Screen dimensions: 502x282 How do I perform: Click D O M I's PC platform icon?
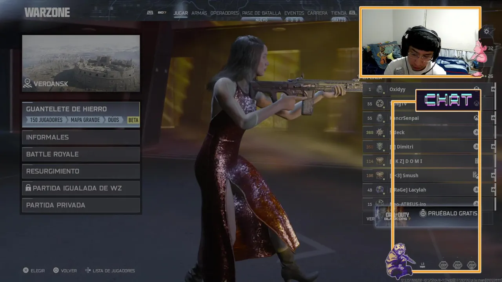click(x=477, y=161)
